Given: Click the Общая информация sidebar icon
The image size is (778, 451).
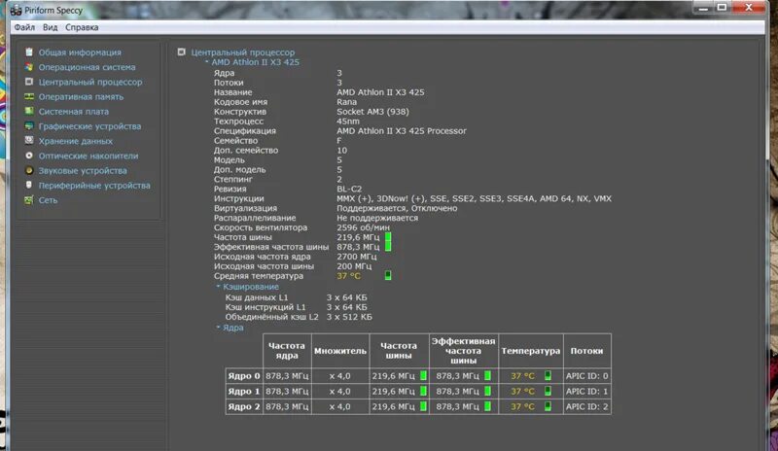Looking at the screenshot, I should point(29,52).
